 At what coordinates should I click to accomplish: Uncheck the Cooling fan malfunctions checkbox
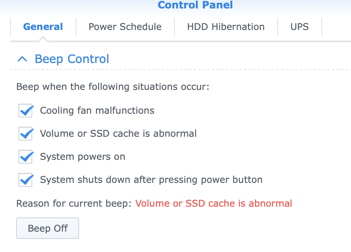click(26, 111)
